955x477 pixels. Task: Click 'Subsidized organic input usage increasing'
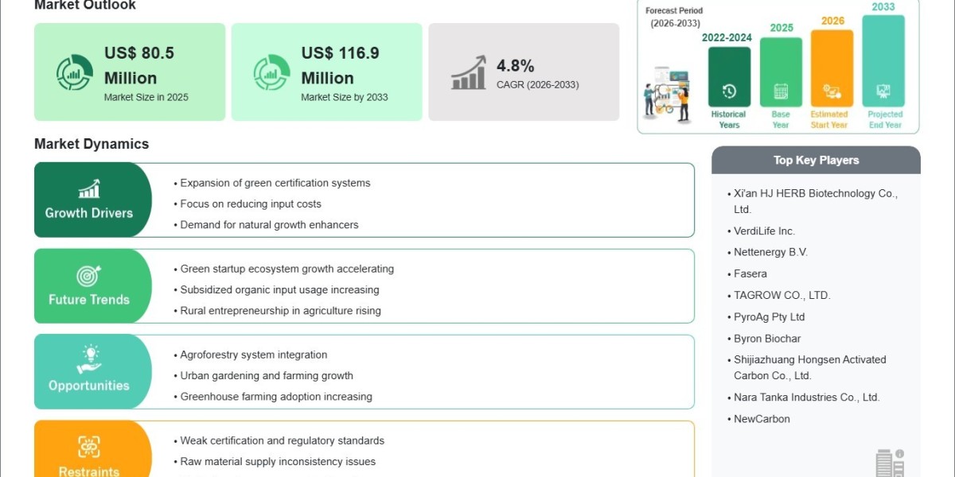(x=279, y=290)
